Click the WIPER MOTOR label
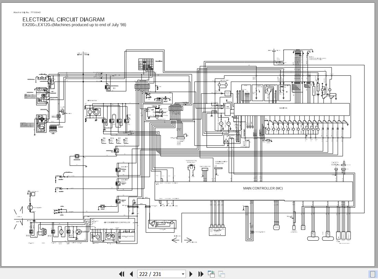The image size is (378, 279). click(92, 100)
